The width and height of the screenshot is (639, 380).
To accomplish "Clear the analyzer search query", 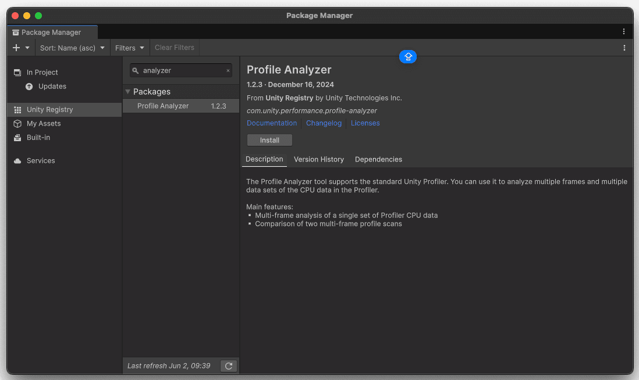I will 228,70.
